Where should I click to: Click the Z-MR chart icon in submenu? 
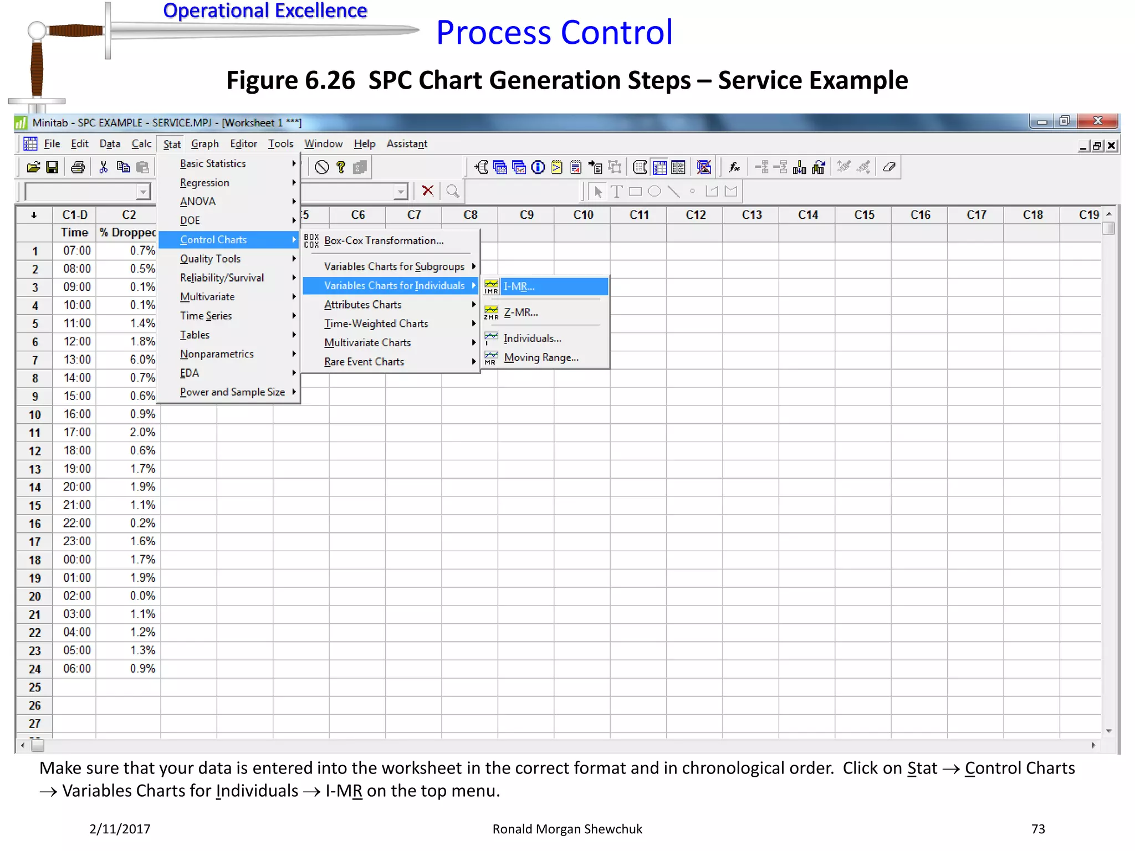[491, 312]
